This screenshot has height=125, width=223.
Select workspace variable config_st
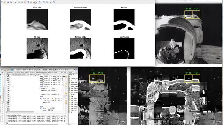pyautogui.click(x=74, y=78)
